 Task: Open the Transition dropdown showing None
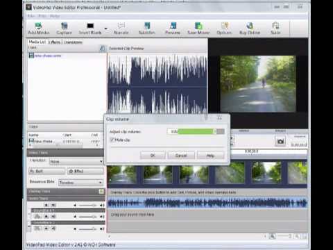tap(76, 161)
